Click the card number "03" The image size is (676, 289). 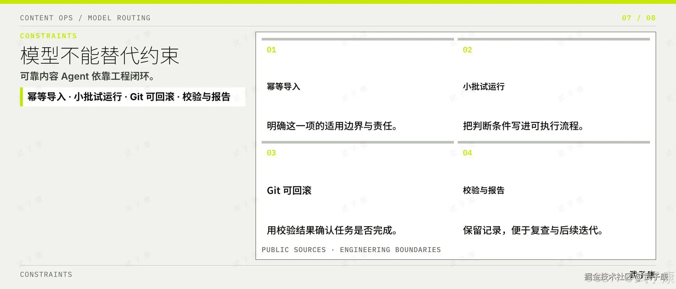271,153
